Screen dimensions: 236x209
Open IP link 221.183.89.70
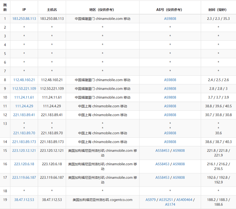click(x=24, y=133)
